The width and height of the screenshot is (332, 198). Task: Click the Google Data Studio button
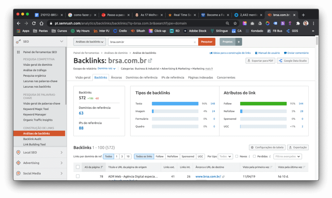(x=293, y=61)
